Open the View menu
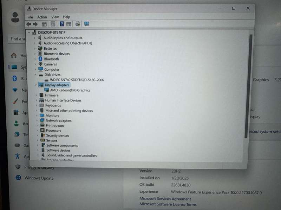281x210 pixels. click(55, 17)
